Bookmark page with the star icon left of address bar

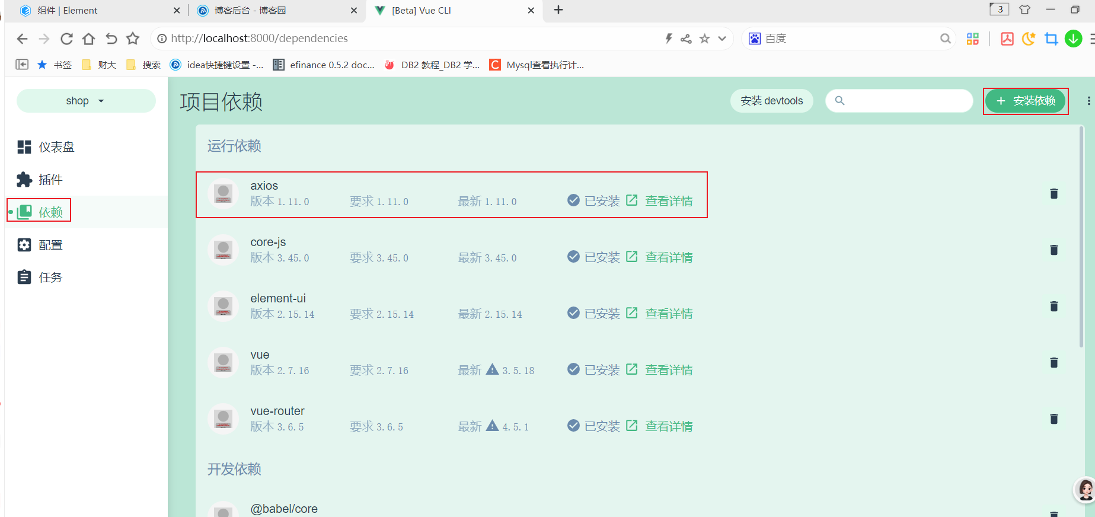tap(133, 39)
